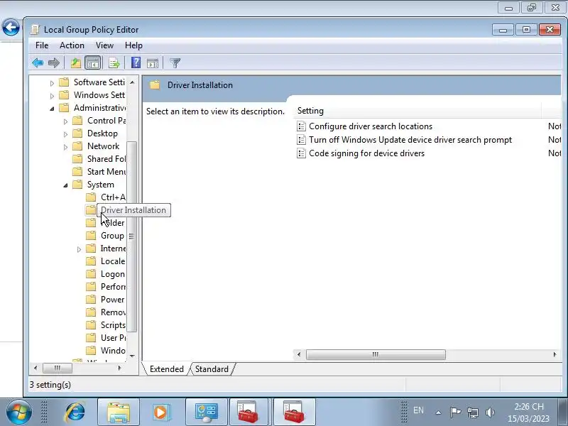Open the Windows Start orb
Viewport: 568px width, 426px height.
(19, 413)
